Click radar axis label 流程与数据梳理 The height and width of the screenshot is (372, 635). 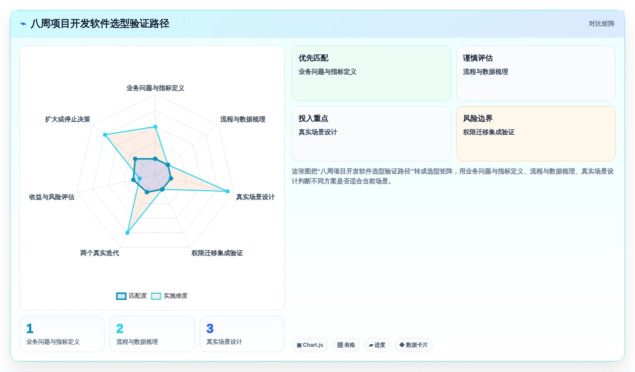point(243,119)
